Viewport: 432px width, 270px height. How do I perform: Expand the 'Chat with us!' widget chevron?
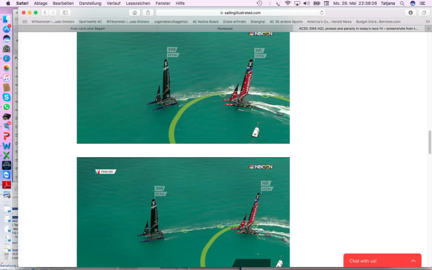tap(413, 261)
